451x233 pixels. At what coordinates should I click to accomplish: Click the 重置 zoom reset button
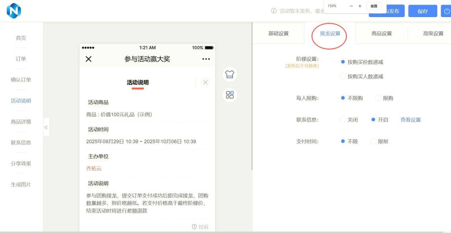click(374, 6)
